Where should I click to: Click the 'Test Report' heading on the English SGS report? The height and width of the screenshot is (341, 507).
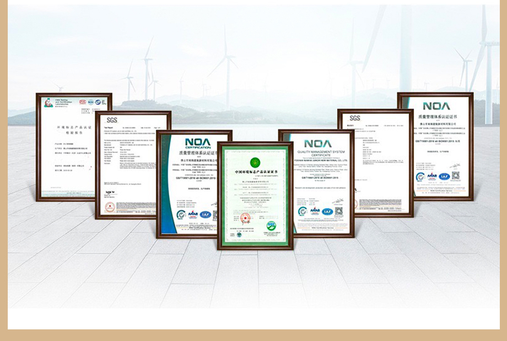pyautogui.click(x=109, y=128)
